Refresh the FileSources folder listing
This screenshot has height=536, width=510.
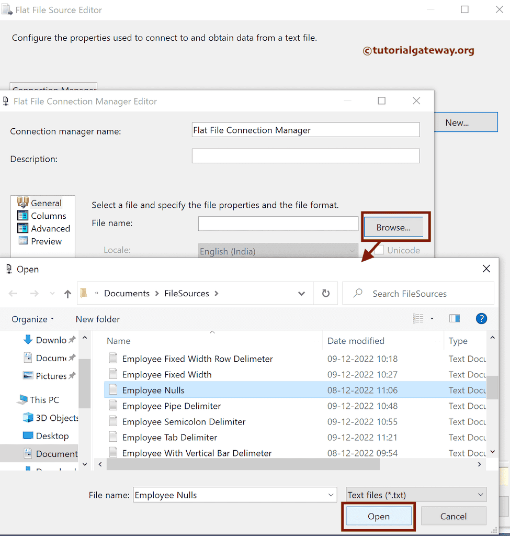[x=325, y=293]
